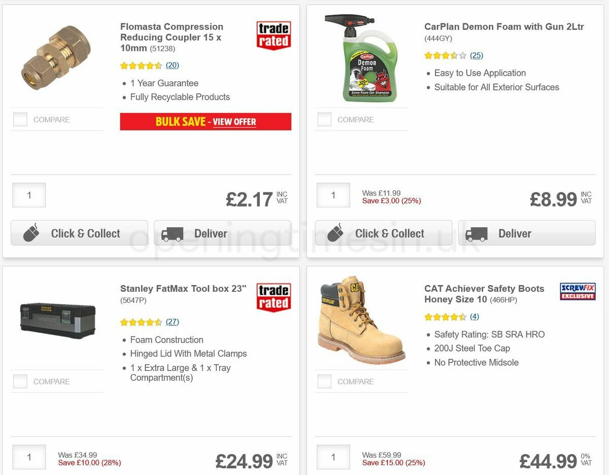
Task: Check Compare on Stanley FatMax Tool box
Action: click(x=20, y=381)
